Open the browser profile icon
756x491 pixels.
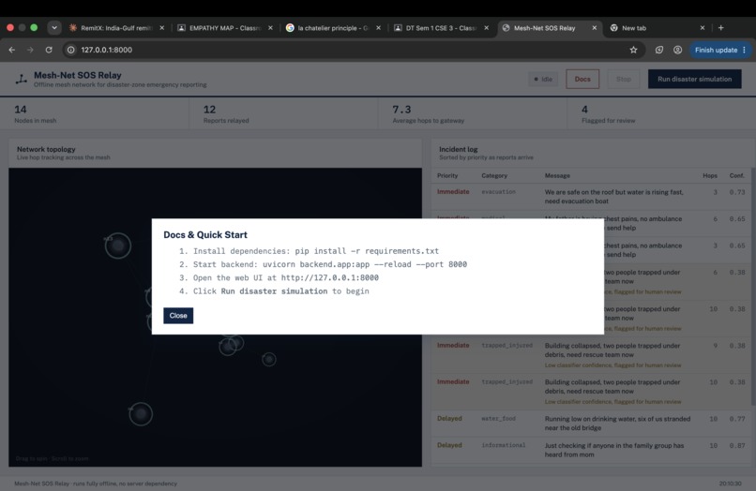(677, 50)
